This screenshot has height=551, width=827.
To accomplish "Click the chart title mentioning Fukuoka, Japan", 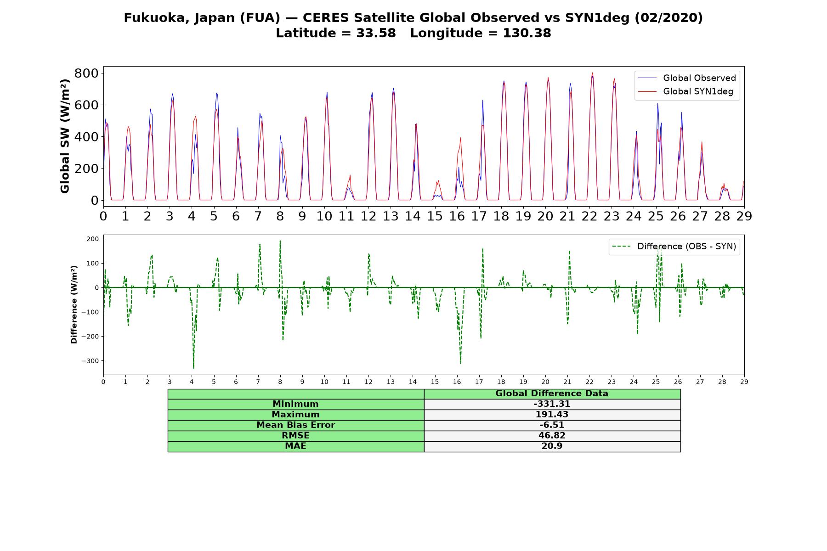I will [413, 18].
